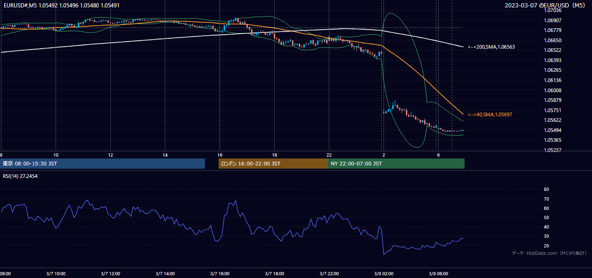
Task: Click the 'RSI(14) 27.2454' indicator label
Action: [21, 177]
